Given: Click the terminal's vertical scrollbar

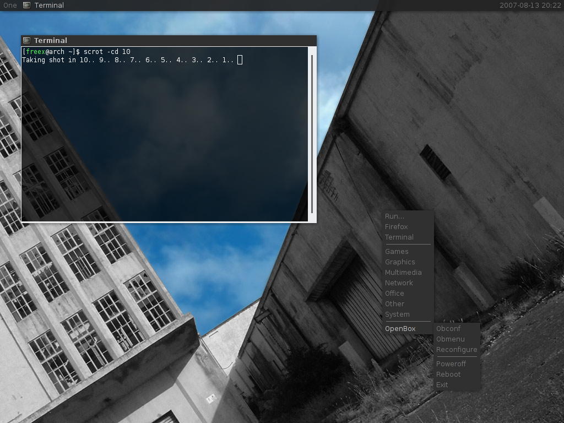Looking at the screenshot, I should pyautogui.click(x=312, y=134).
